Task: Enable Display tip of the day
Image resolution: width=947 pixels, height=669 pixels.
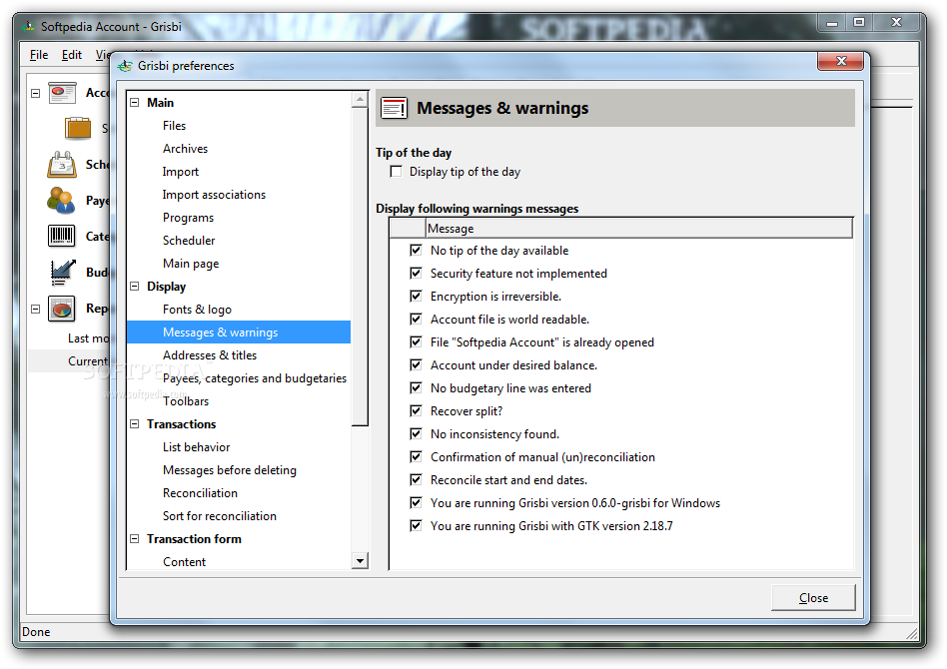Action: 397,172
